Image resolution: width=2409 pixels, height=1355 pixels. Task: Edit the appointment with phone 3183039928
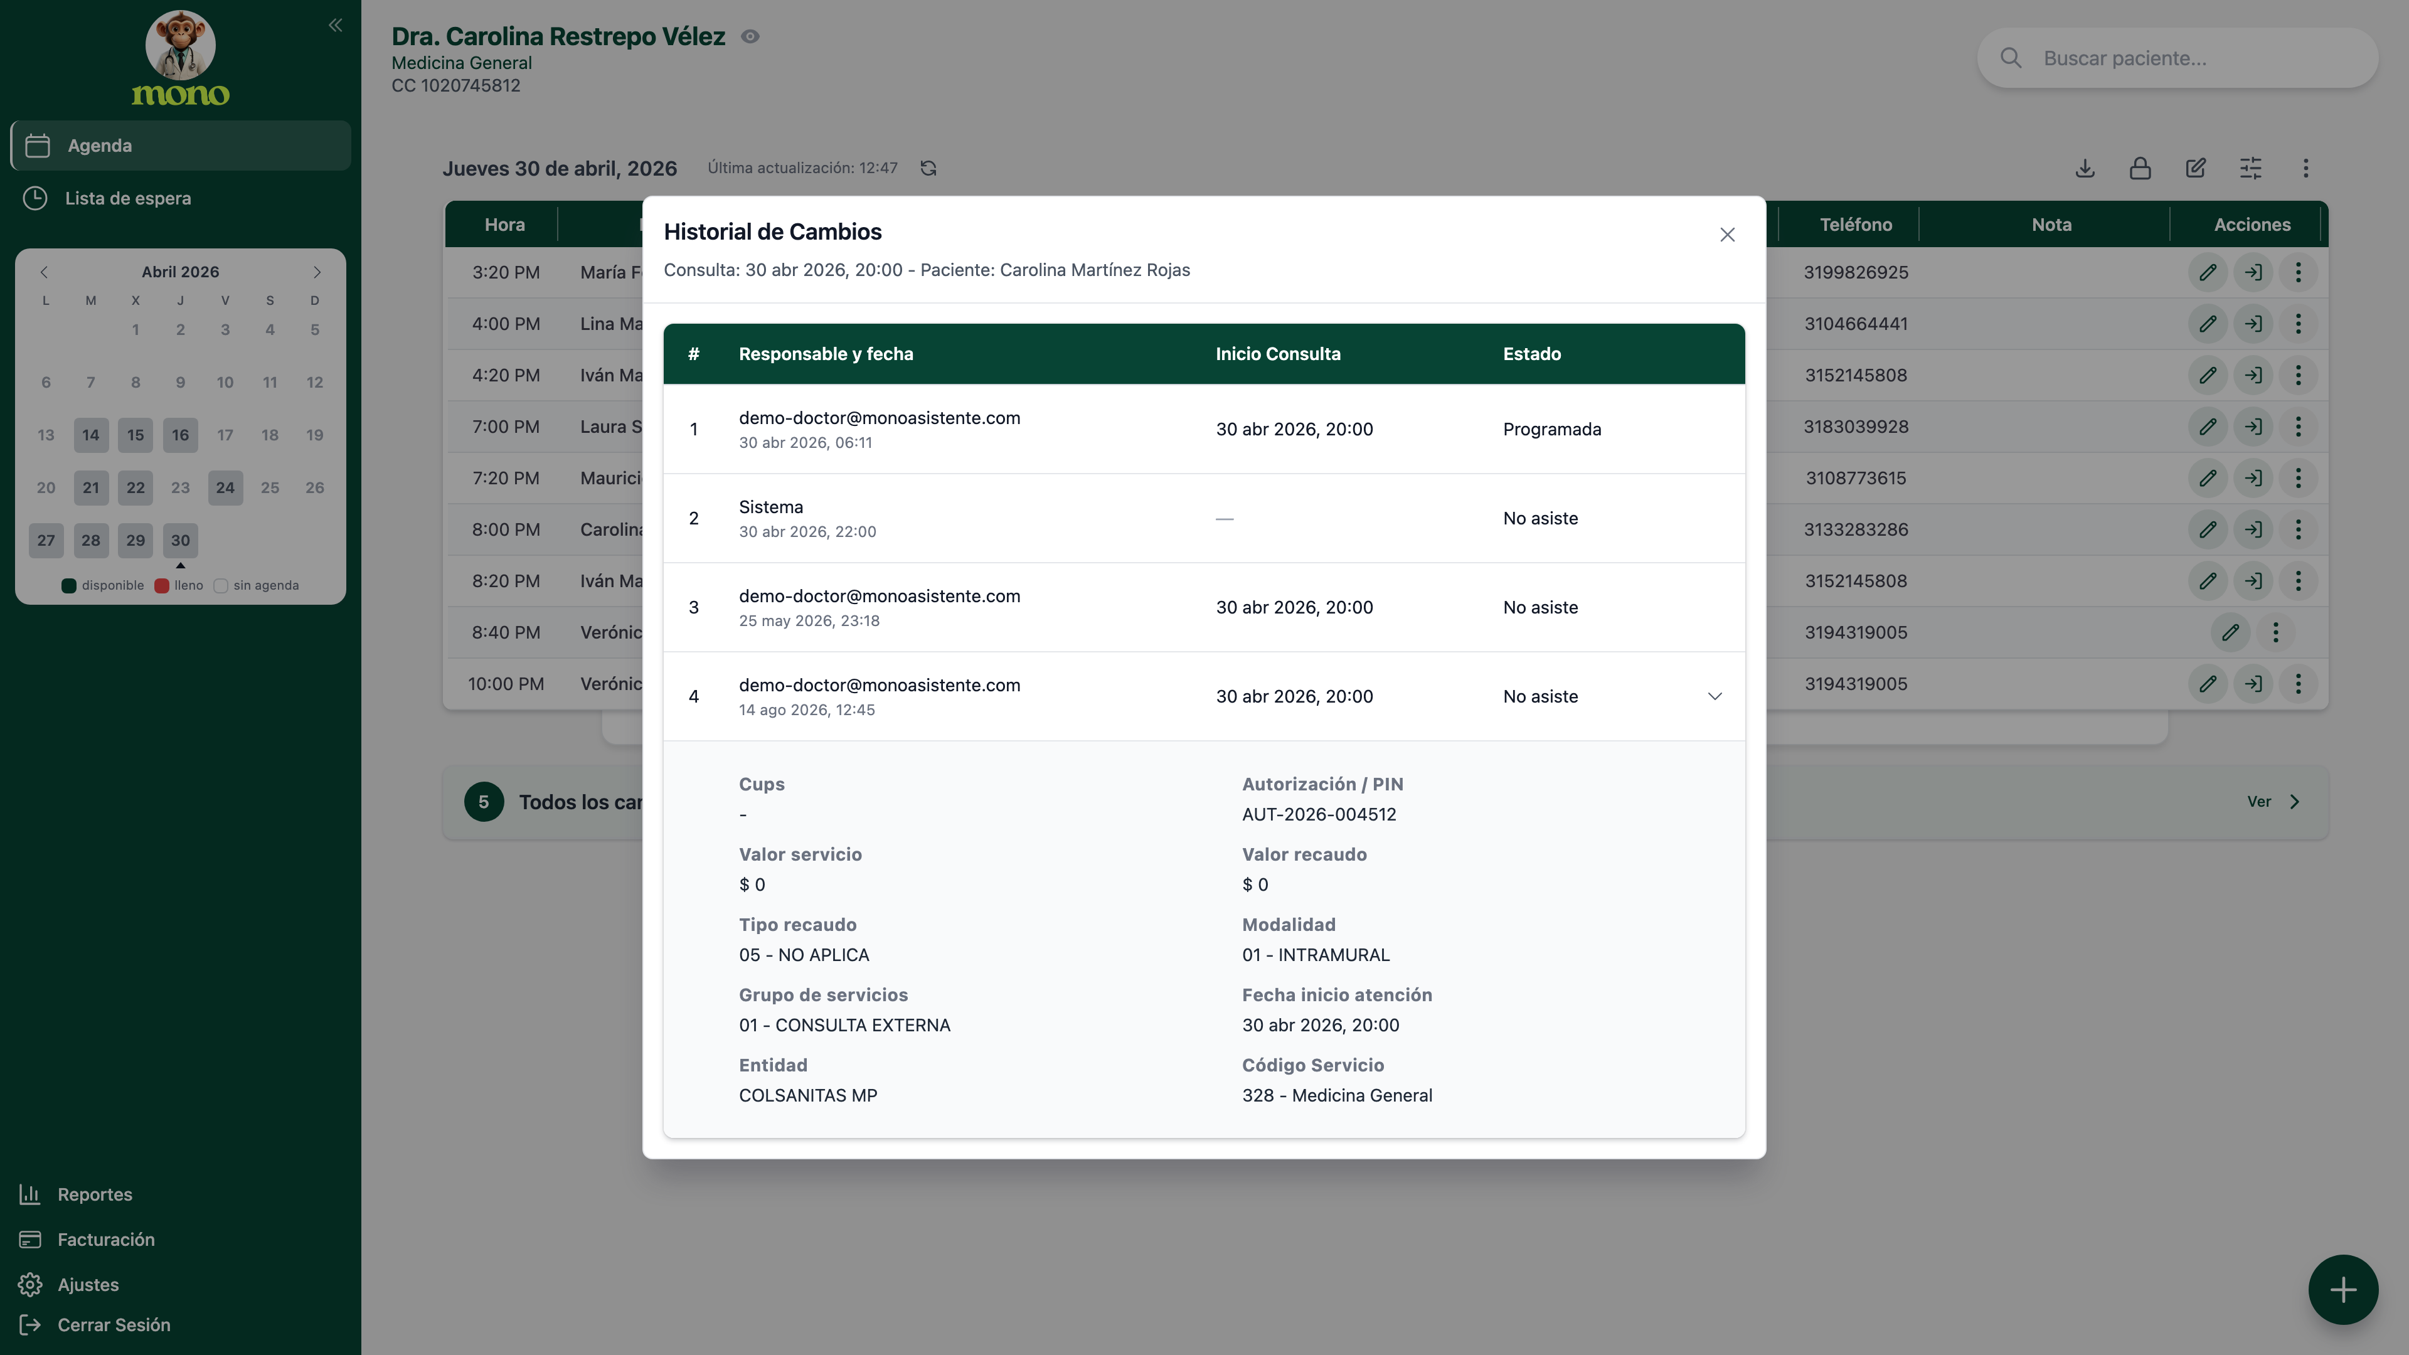click(x=2207, y=427)
